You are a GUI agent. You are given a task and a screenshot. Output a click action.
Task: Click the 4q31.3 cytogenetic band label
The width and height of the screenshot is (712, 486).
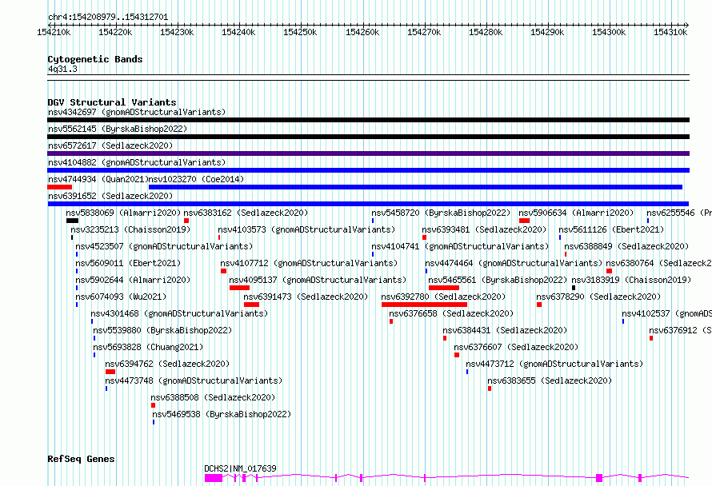[x=62, y=70]
